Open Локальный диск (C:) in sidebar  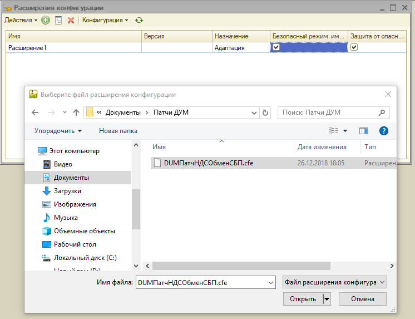[85, 258]
